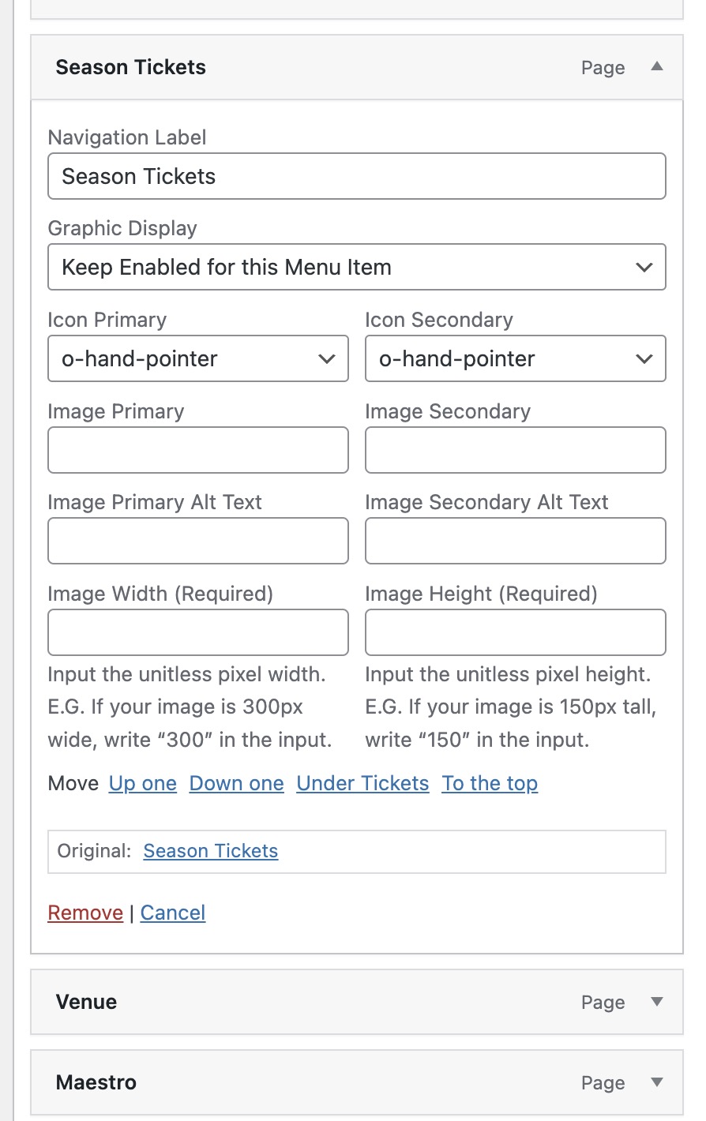Open the original Season Tickets page link
The height and width of the screenshot is (1121, 706).
coord(210,851)
